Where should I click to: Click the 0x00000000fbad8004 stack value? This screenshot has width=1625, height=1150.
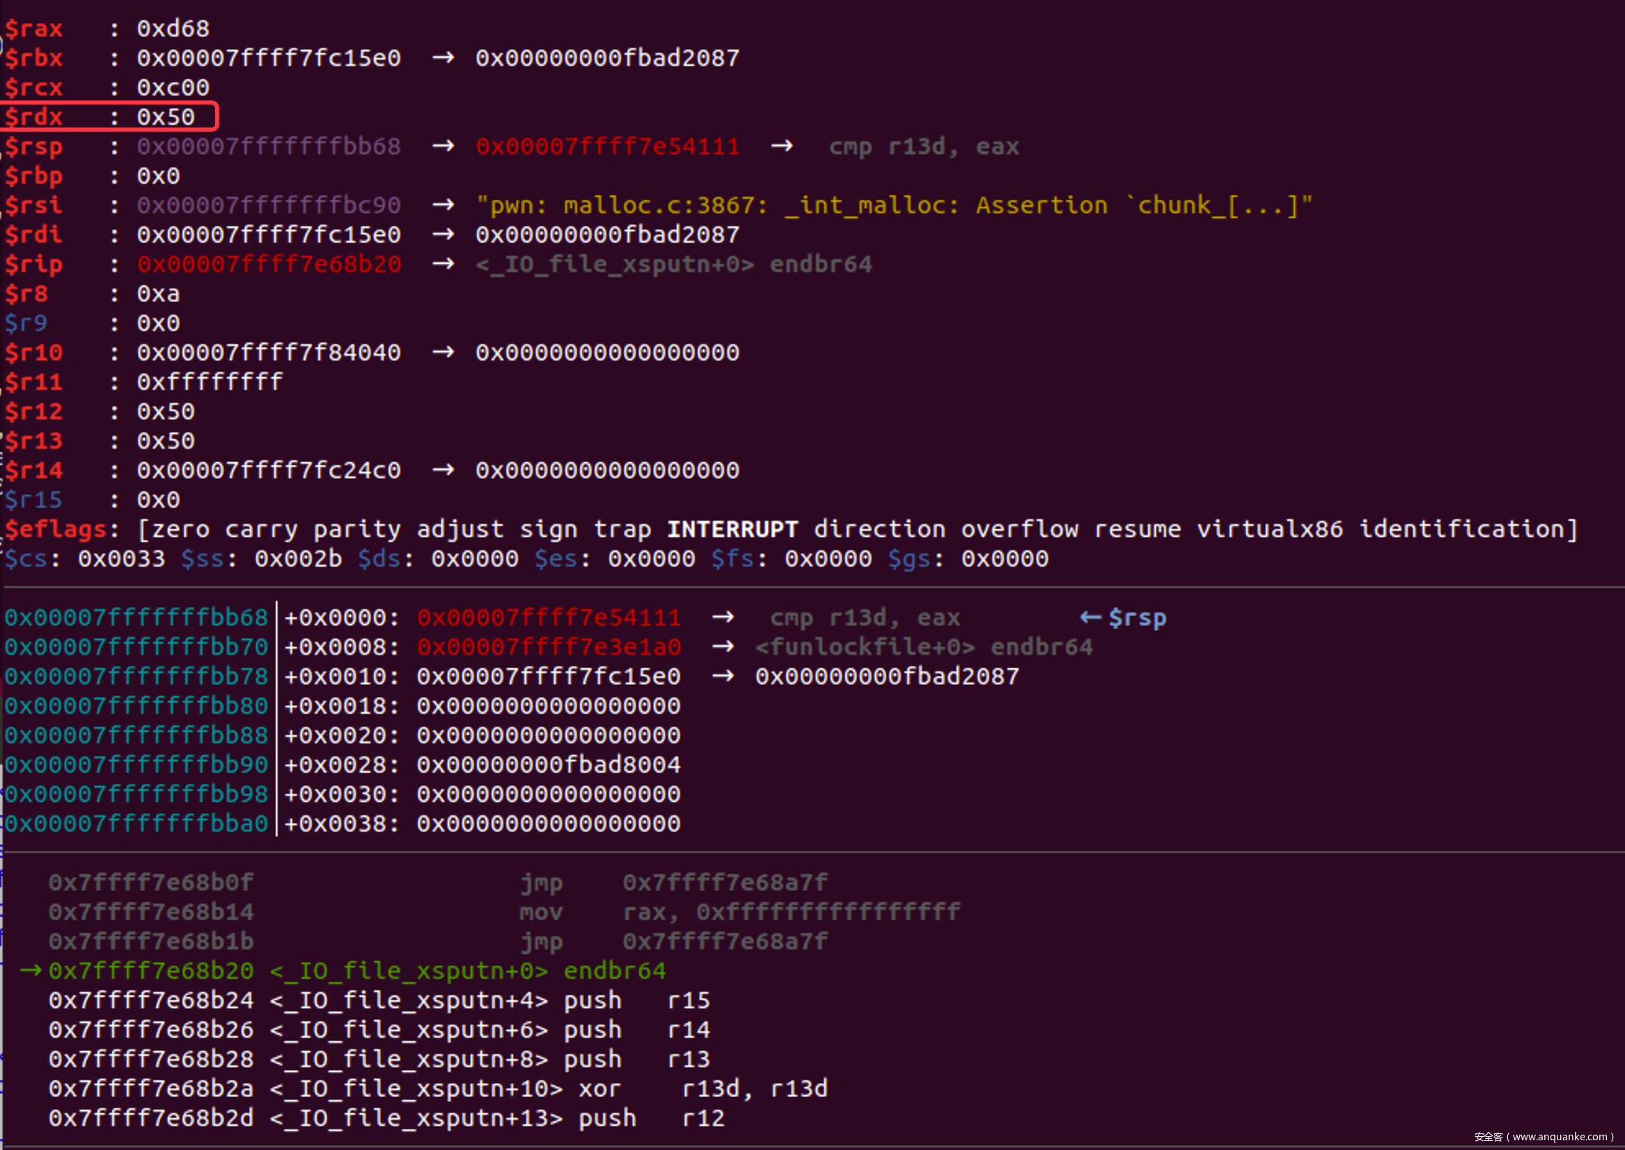coord(548,765)
